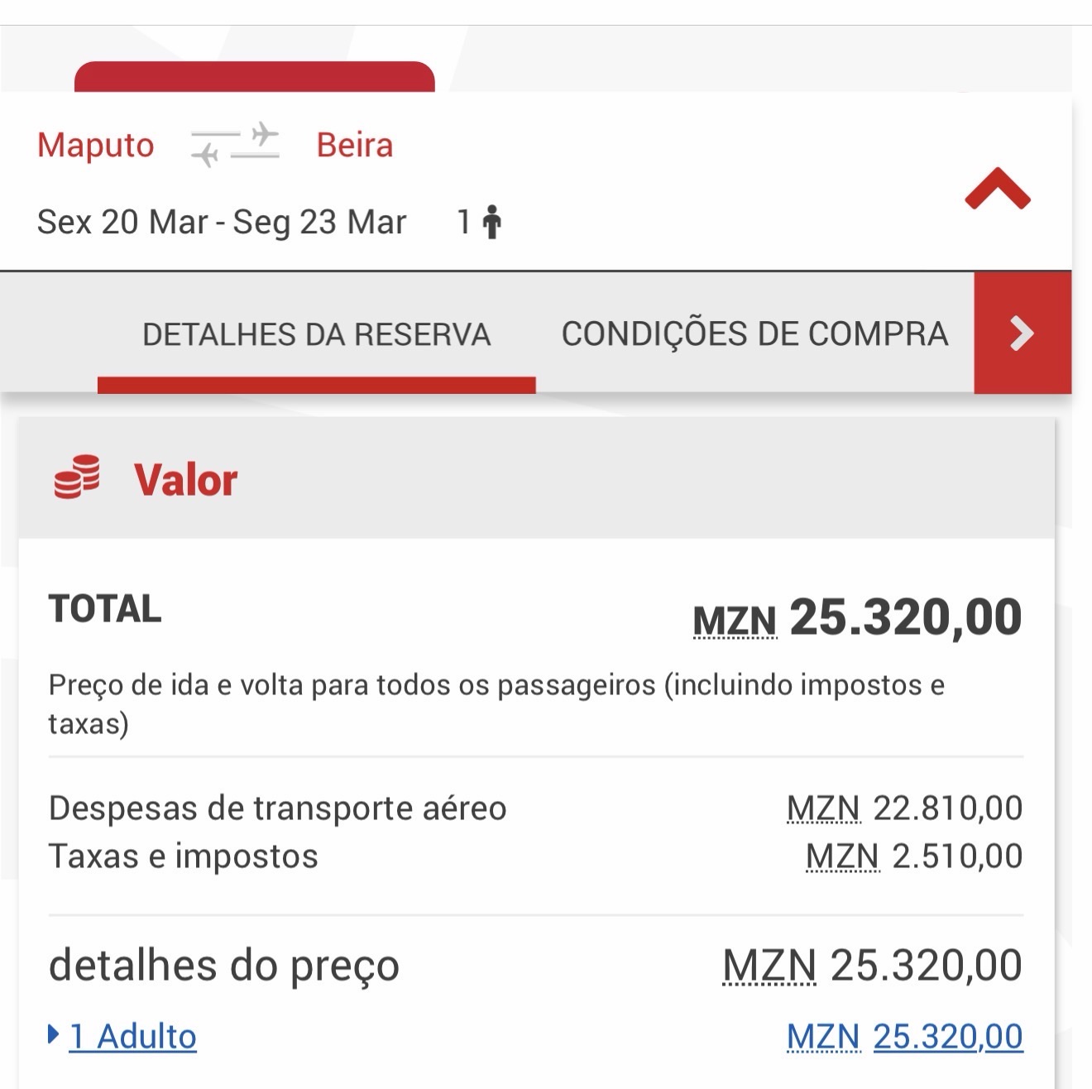1092x1089 pixels.
Task: Click the MZN abbreviation beside bold total
Action: [735, 621]
